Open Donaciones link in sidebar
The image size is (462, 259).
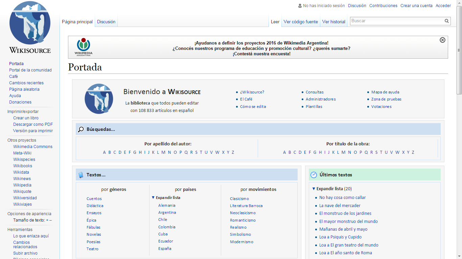click(x=20, y=102)
